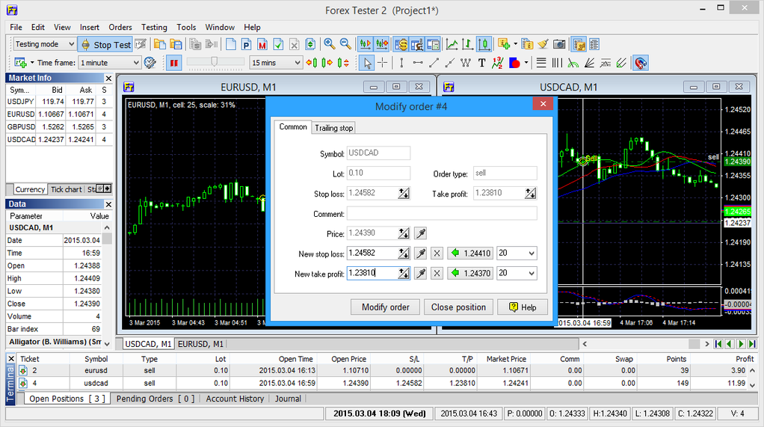Toggle the magnet snap mode
The height and width of the screenshot is (427, 764).
[x=641, y=63]
